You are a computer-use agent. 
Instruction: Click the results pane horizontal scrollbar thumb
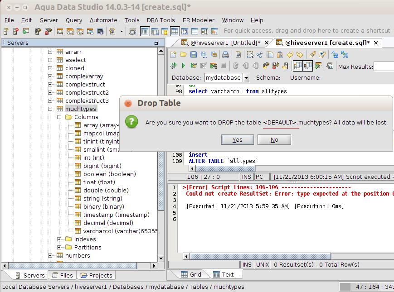point(260,256)
